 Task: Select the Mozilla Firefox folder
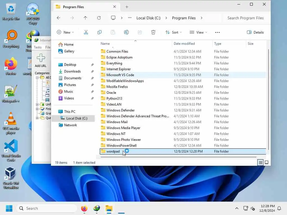point(183,87)
